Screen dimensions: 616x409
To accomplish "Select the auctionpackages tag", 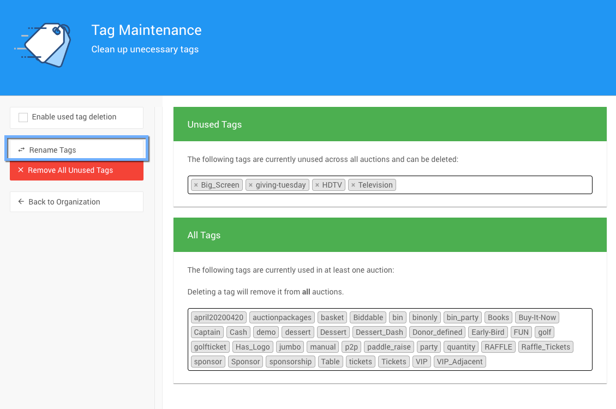I will [x=282, y=317].
